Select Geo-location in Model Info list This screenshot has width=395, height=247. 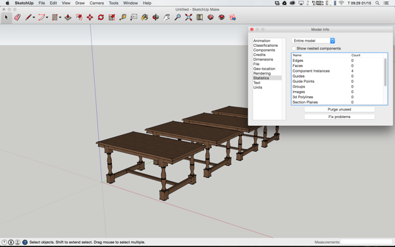point(264,69)
